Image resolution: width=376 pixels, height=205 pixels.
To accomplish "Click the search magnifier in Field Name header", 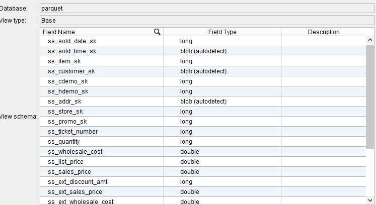I will [158, 32].
